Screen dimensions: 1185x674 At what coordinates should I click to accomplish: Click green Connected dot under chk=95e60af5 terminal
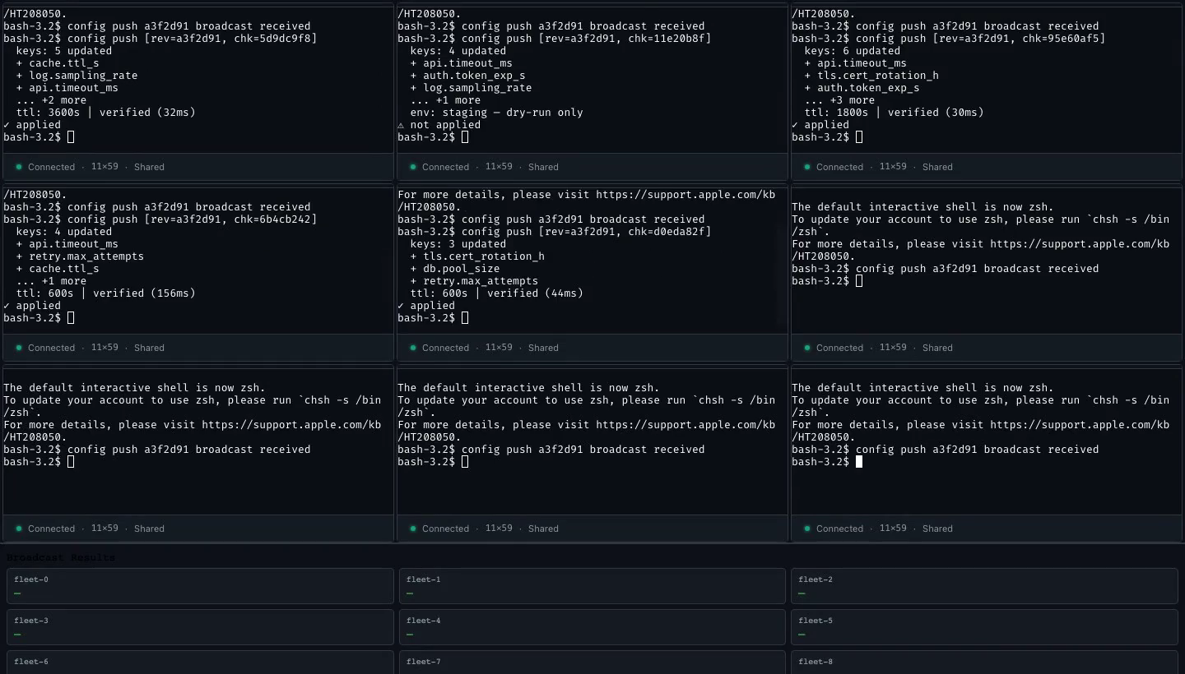[807, 167]
